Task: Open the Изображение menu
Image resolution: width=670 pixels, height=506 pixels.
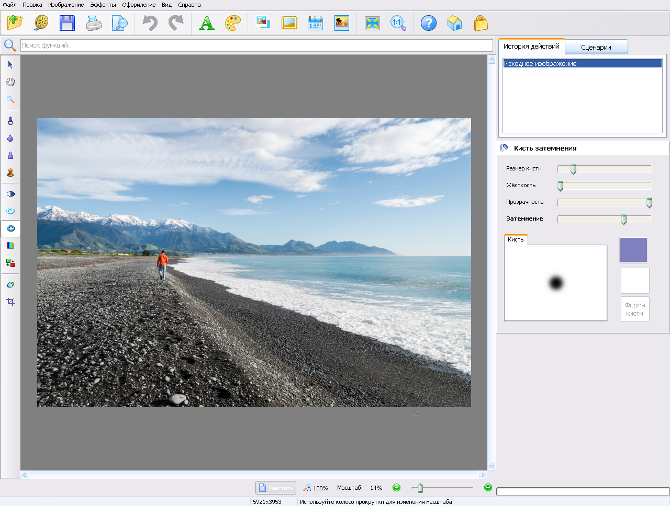Action: click(66, 5)
